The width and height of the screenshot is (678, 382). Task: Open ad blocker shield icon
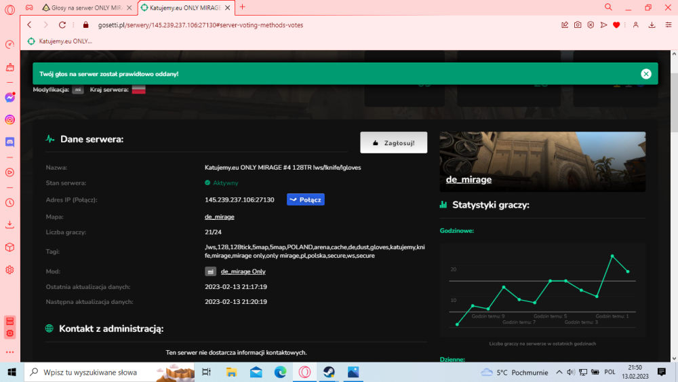click(x=591, y=25)
